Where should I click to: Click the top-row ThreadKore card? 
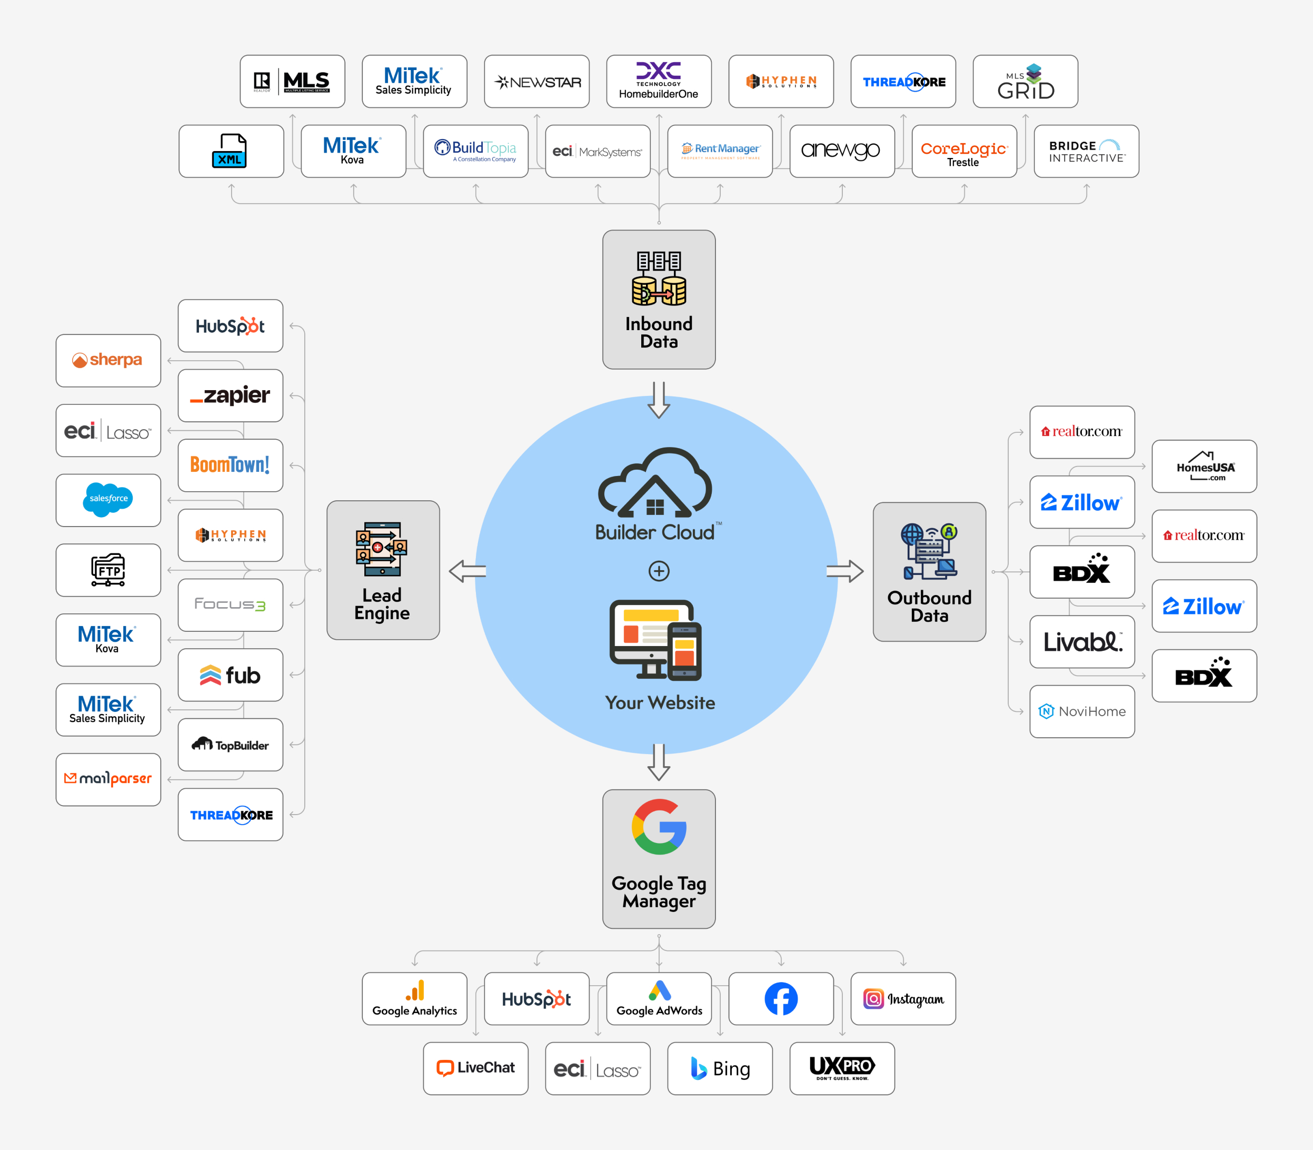(903, 82)
